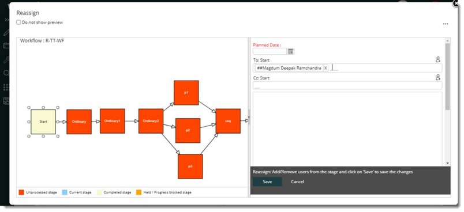The image size is (464, 212).
Task: Select the Ordinary stage node
Action: tap(79, 122)
